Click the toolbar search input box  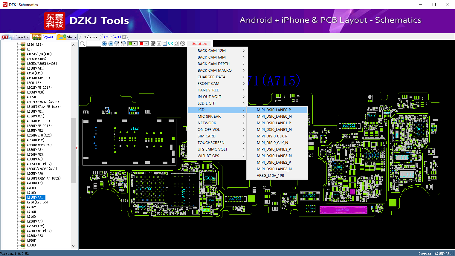pos(94,44)
